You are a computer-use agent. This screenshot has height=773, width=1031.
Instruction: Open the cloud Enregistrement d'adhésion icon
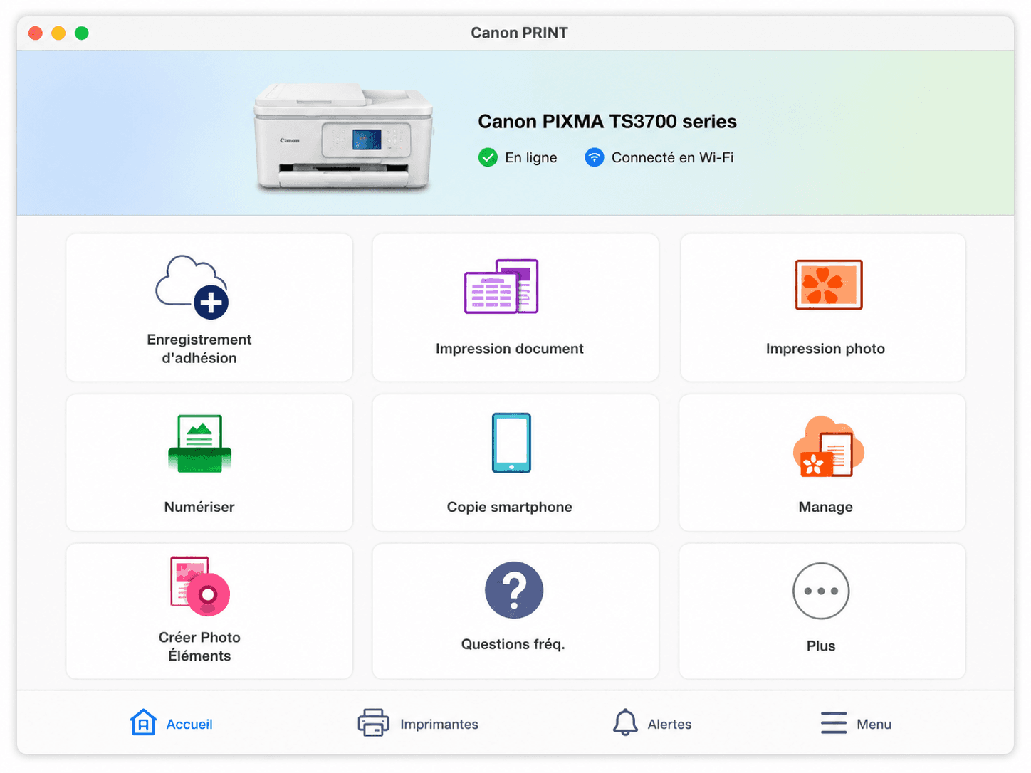coord(192,287)
